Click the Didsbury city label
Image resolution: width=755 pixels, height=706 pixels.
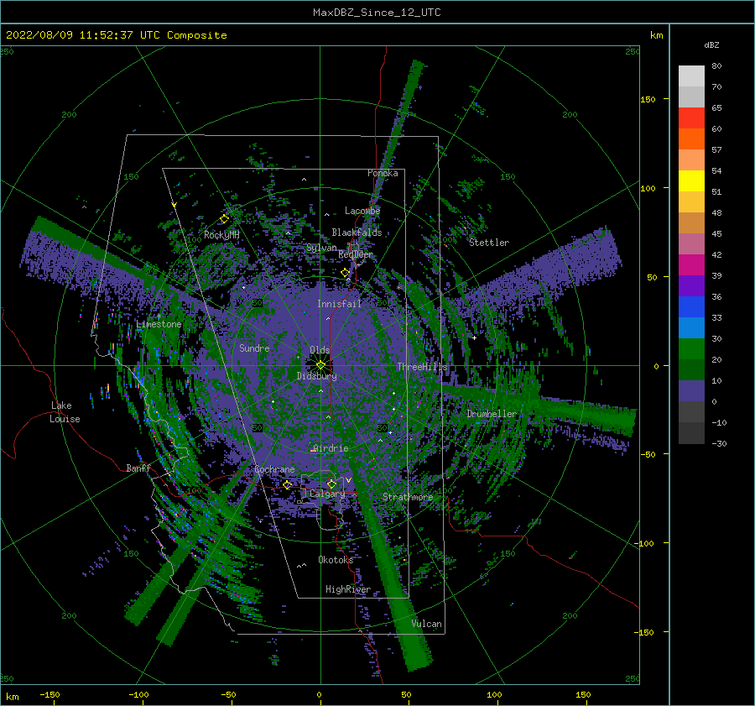point(316,376)
